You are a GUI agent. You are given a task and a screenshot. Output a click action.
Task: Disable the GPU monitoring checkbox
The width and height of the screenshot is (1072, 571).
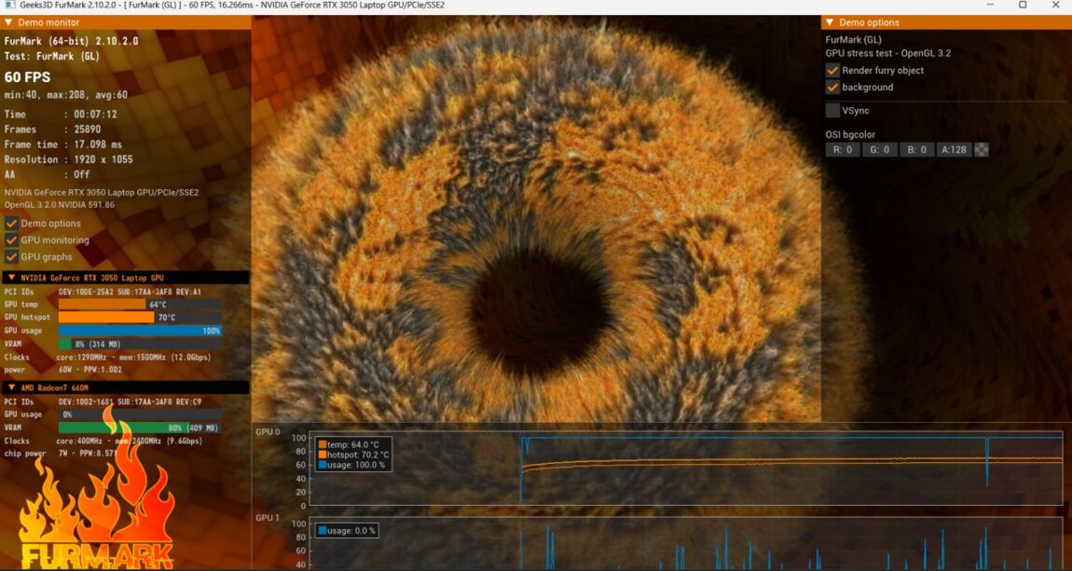11,240
